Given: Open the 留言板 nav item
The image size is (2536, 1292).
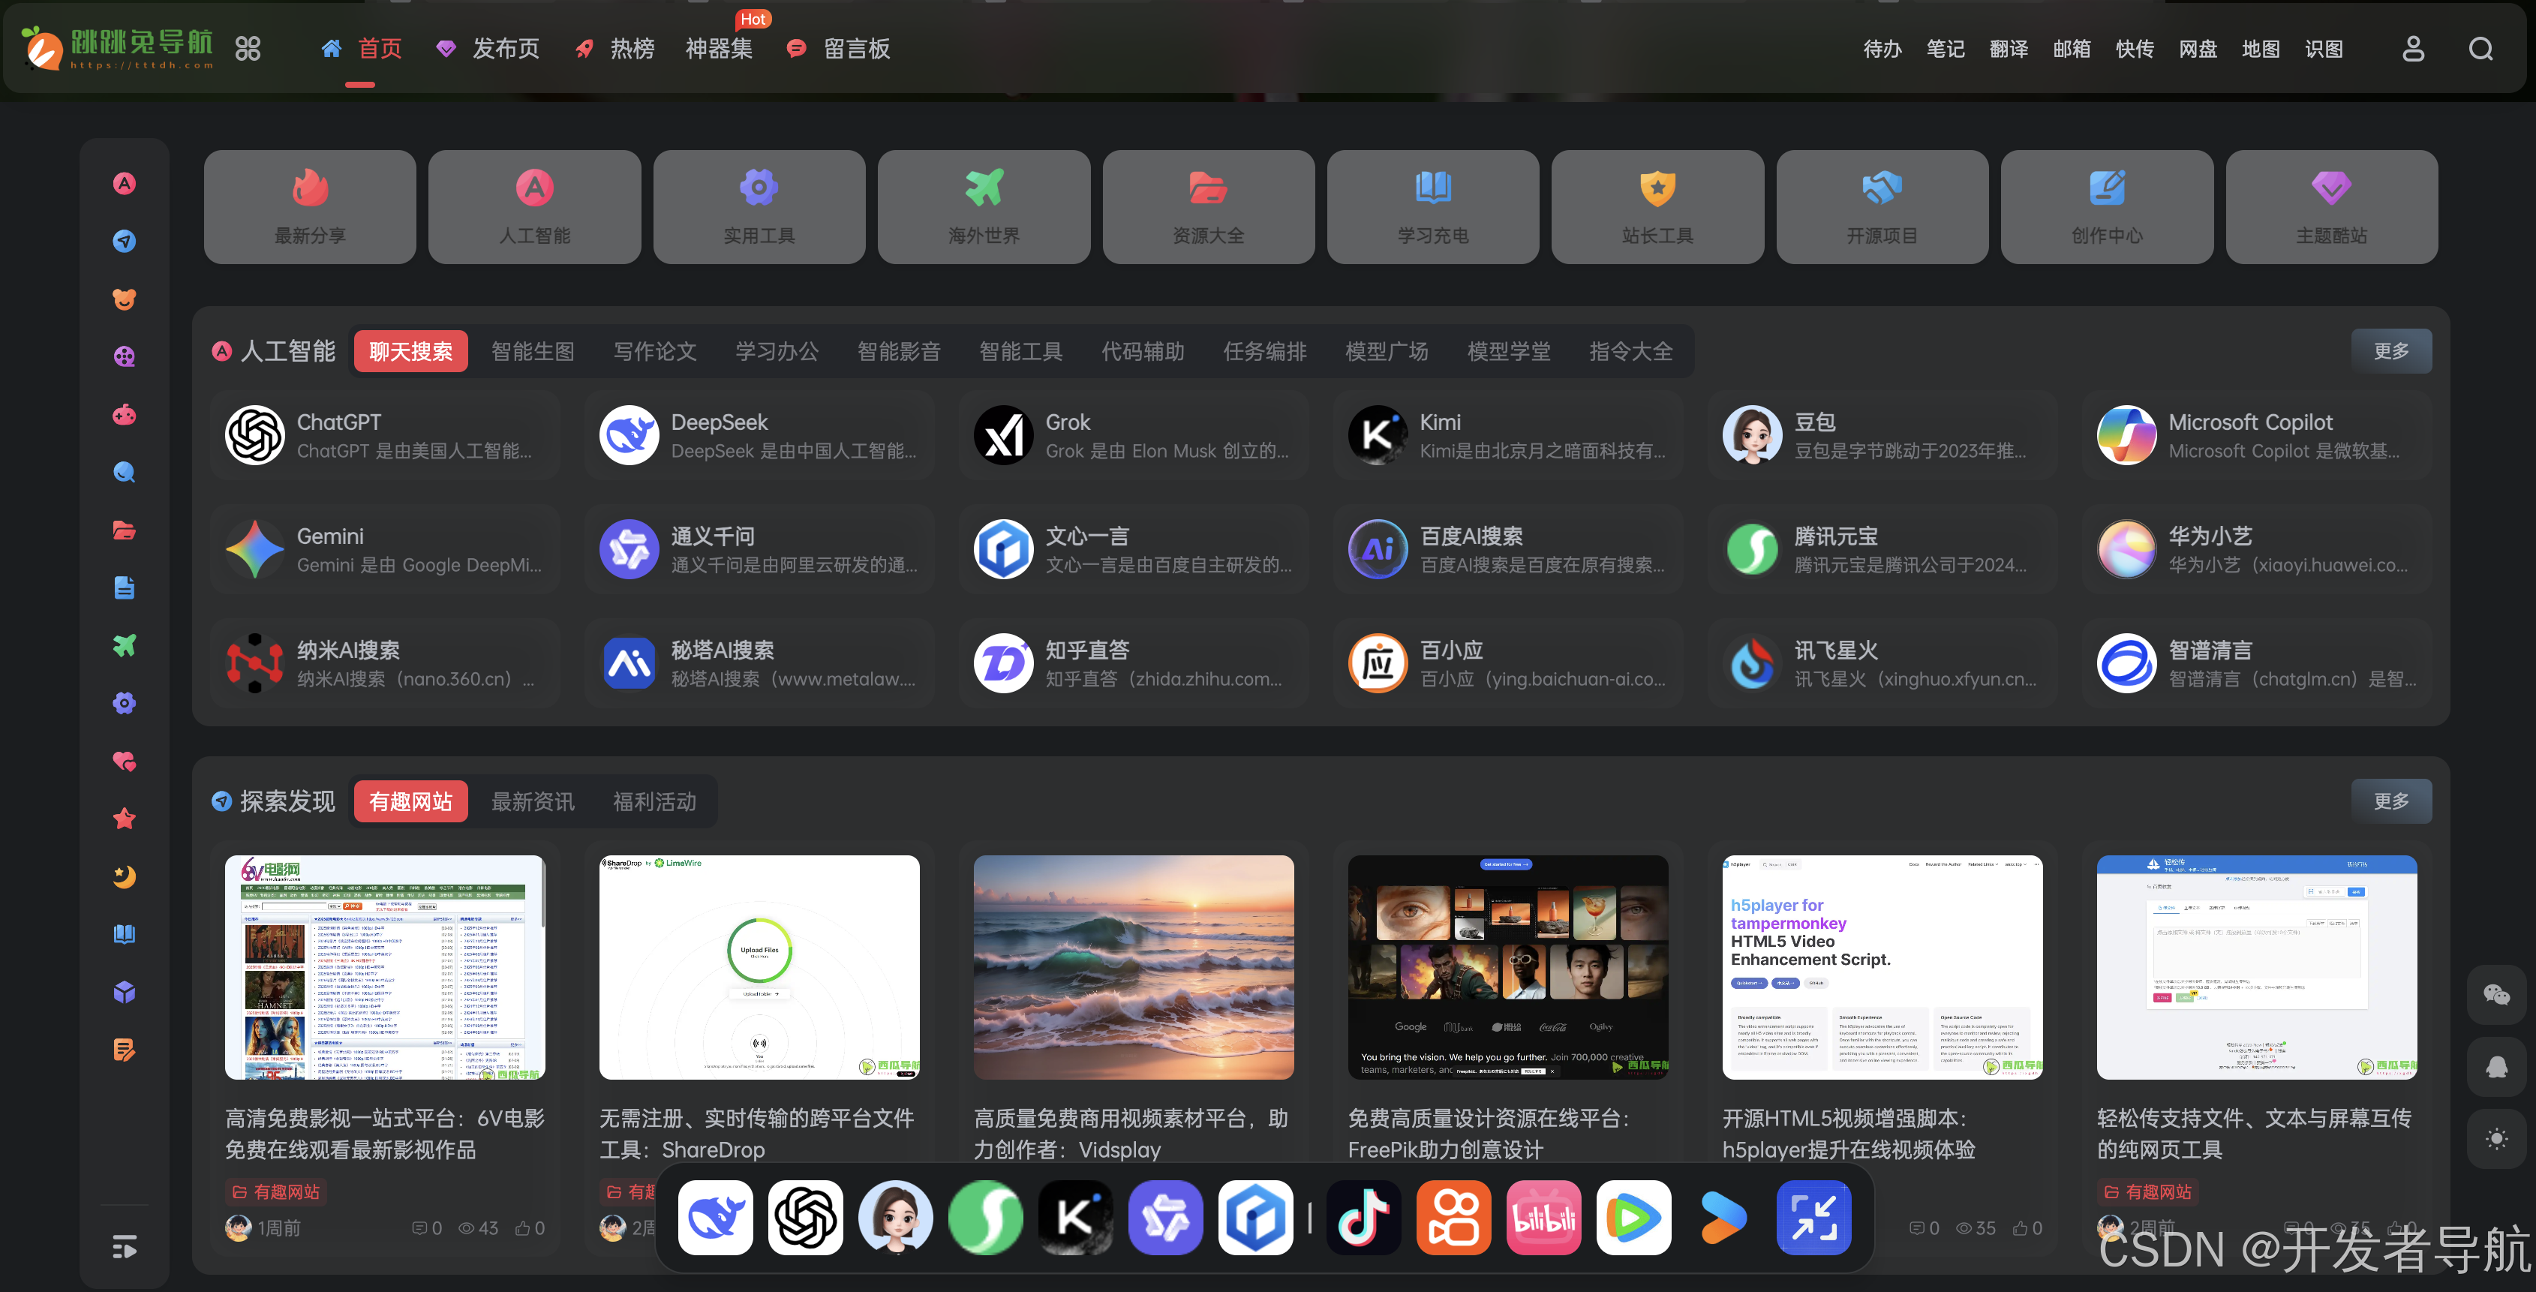Looking at the screenshot, I should point(839,48).
